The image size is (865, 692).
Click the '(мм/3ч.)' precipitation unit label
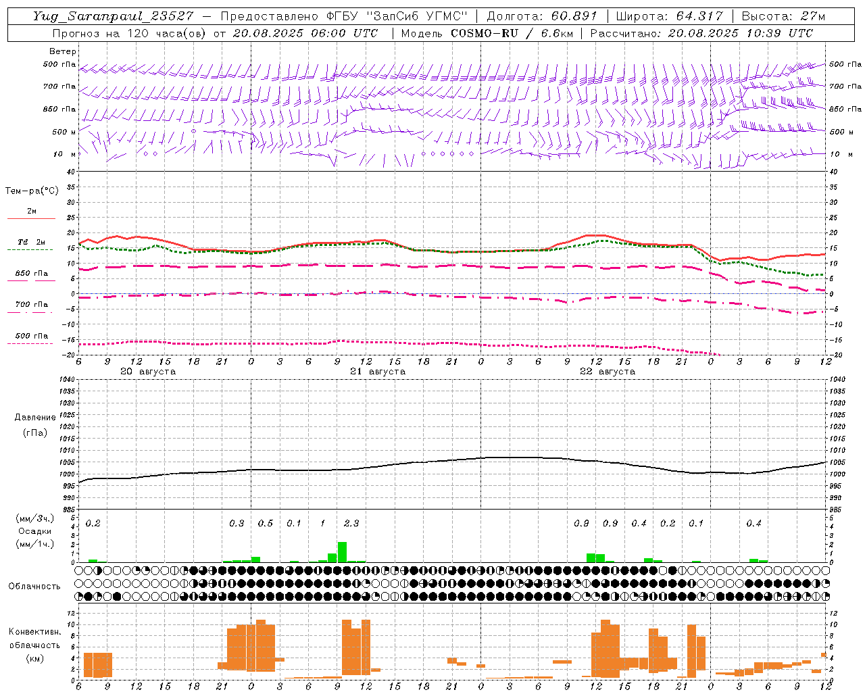[x=34, y=518]
